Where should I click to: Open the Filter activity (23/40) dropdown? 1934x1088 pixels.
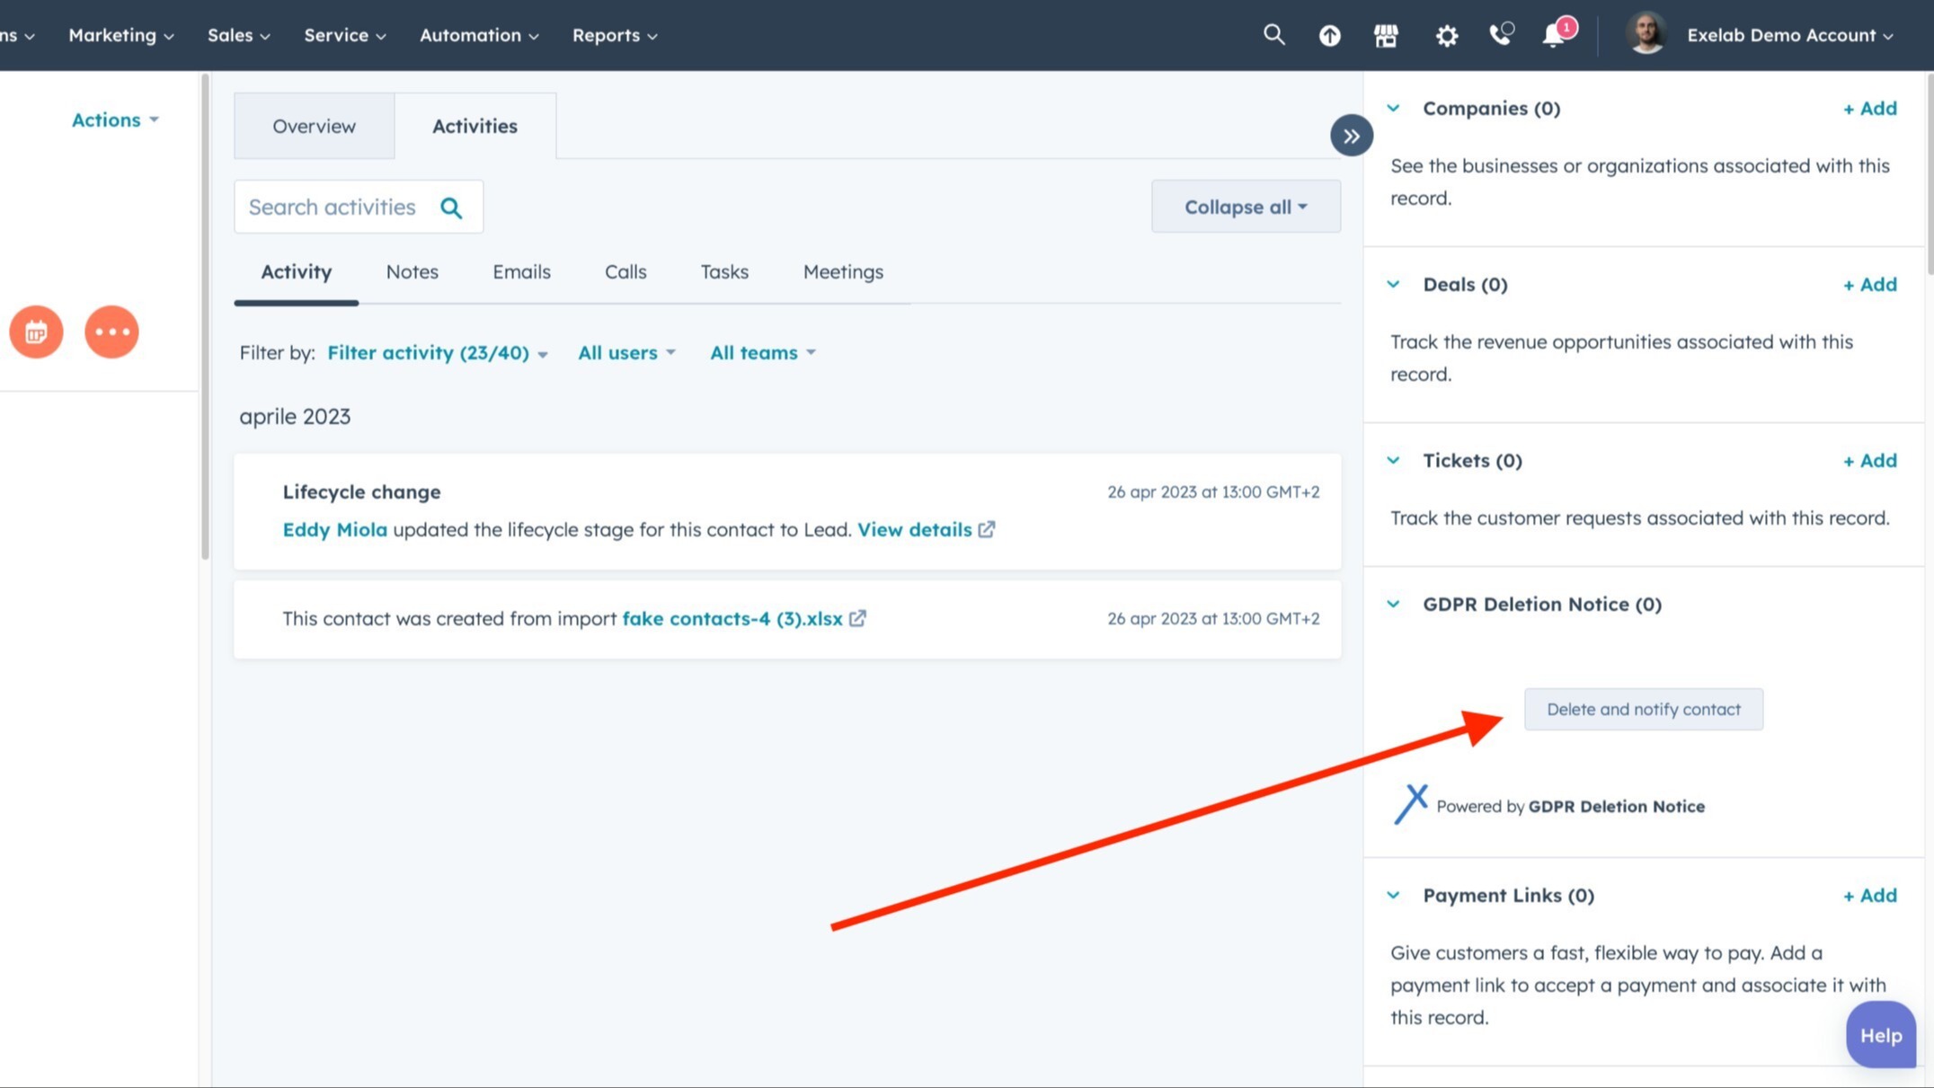[x=437, y=352]
